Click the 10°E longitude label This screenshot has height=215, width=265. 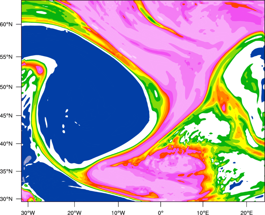(203, 213)
